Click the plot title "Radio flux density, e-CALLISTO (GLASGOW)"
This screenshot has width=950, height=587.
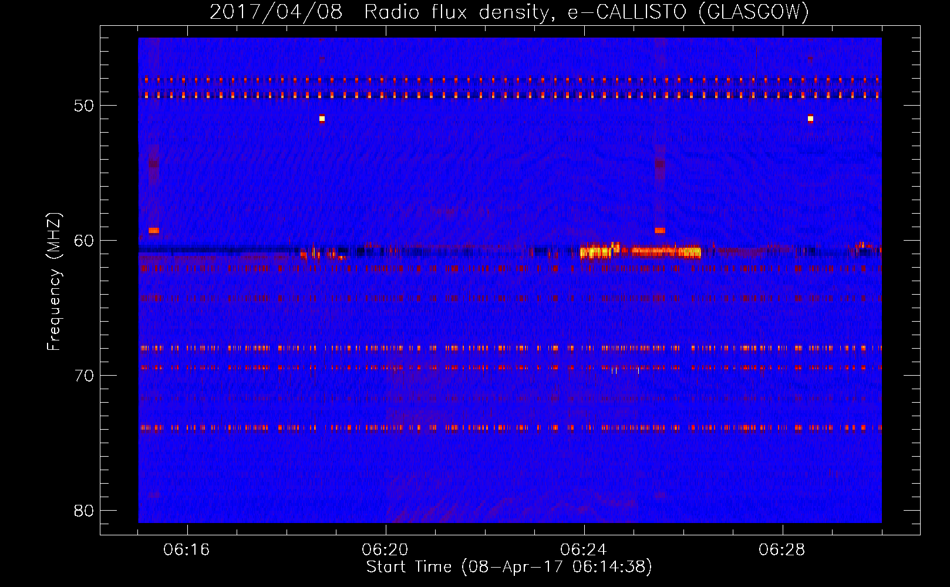[586, 12]
